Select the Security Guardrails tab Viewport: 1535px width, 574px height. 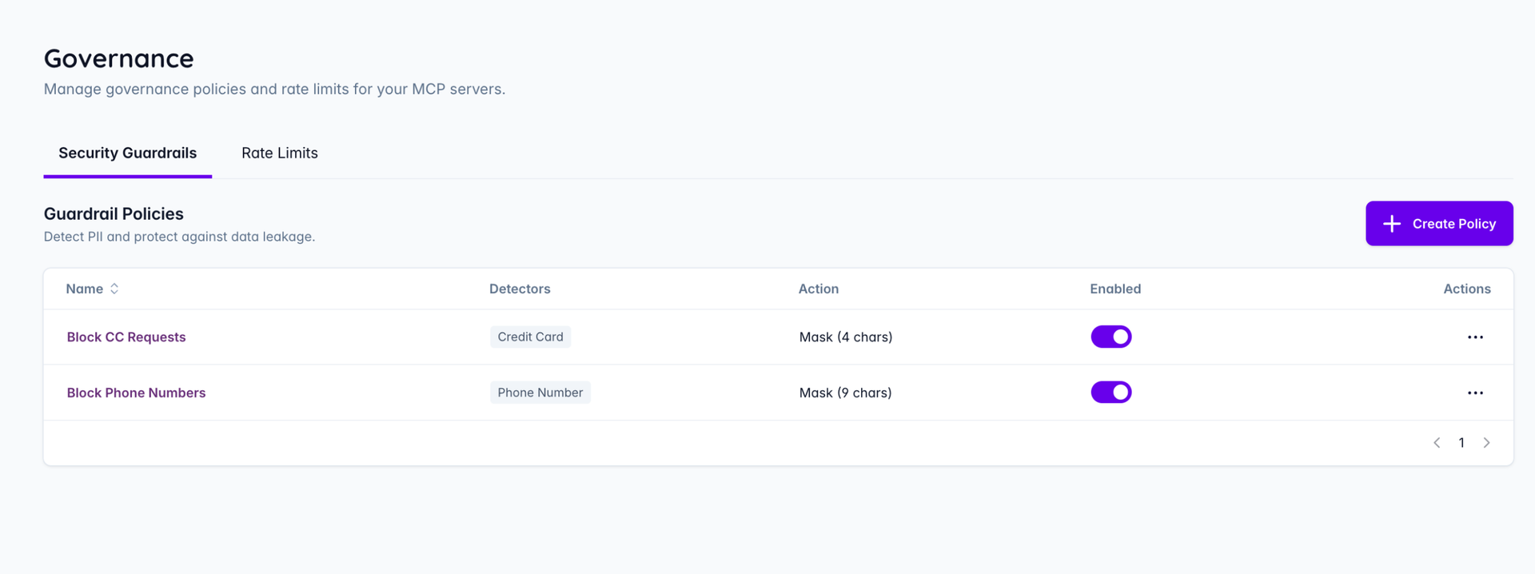(128, 153)
